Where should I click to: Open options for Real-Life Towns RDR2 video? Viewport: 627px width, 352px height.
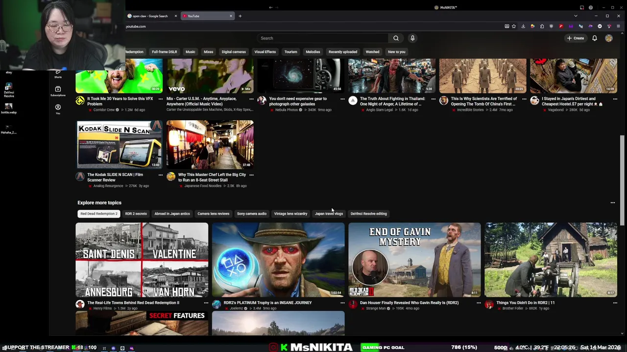[x=206, y=303]
